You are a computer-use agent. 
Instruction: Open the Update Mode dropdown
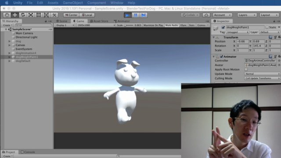262,74
